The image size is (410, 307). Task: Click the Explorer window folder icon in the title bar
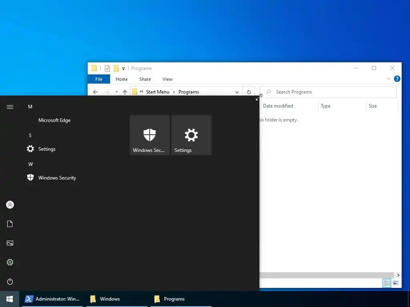tap(94, 68)
